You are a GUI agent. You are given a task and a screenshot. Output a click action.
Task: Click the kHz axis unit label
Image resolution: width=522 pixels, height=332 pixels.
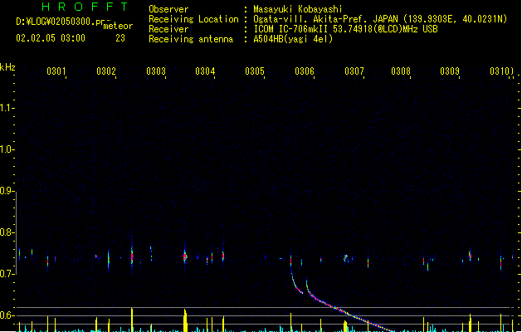pos(7,67)
